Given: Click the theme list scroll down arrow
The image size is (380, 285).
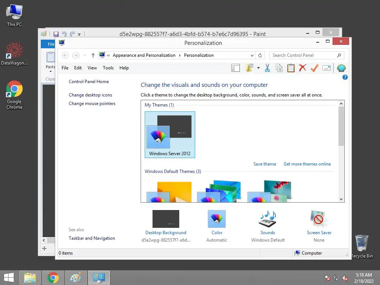Looking at the screenshot, I should pyautogui.click(x=341, y=199).
